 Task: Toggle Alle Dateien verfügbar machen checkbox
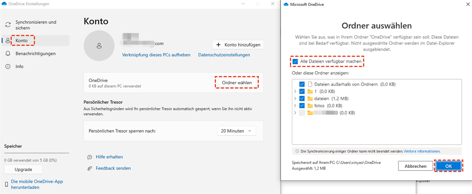pyautogui.click(x=295, y=62)
